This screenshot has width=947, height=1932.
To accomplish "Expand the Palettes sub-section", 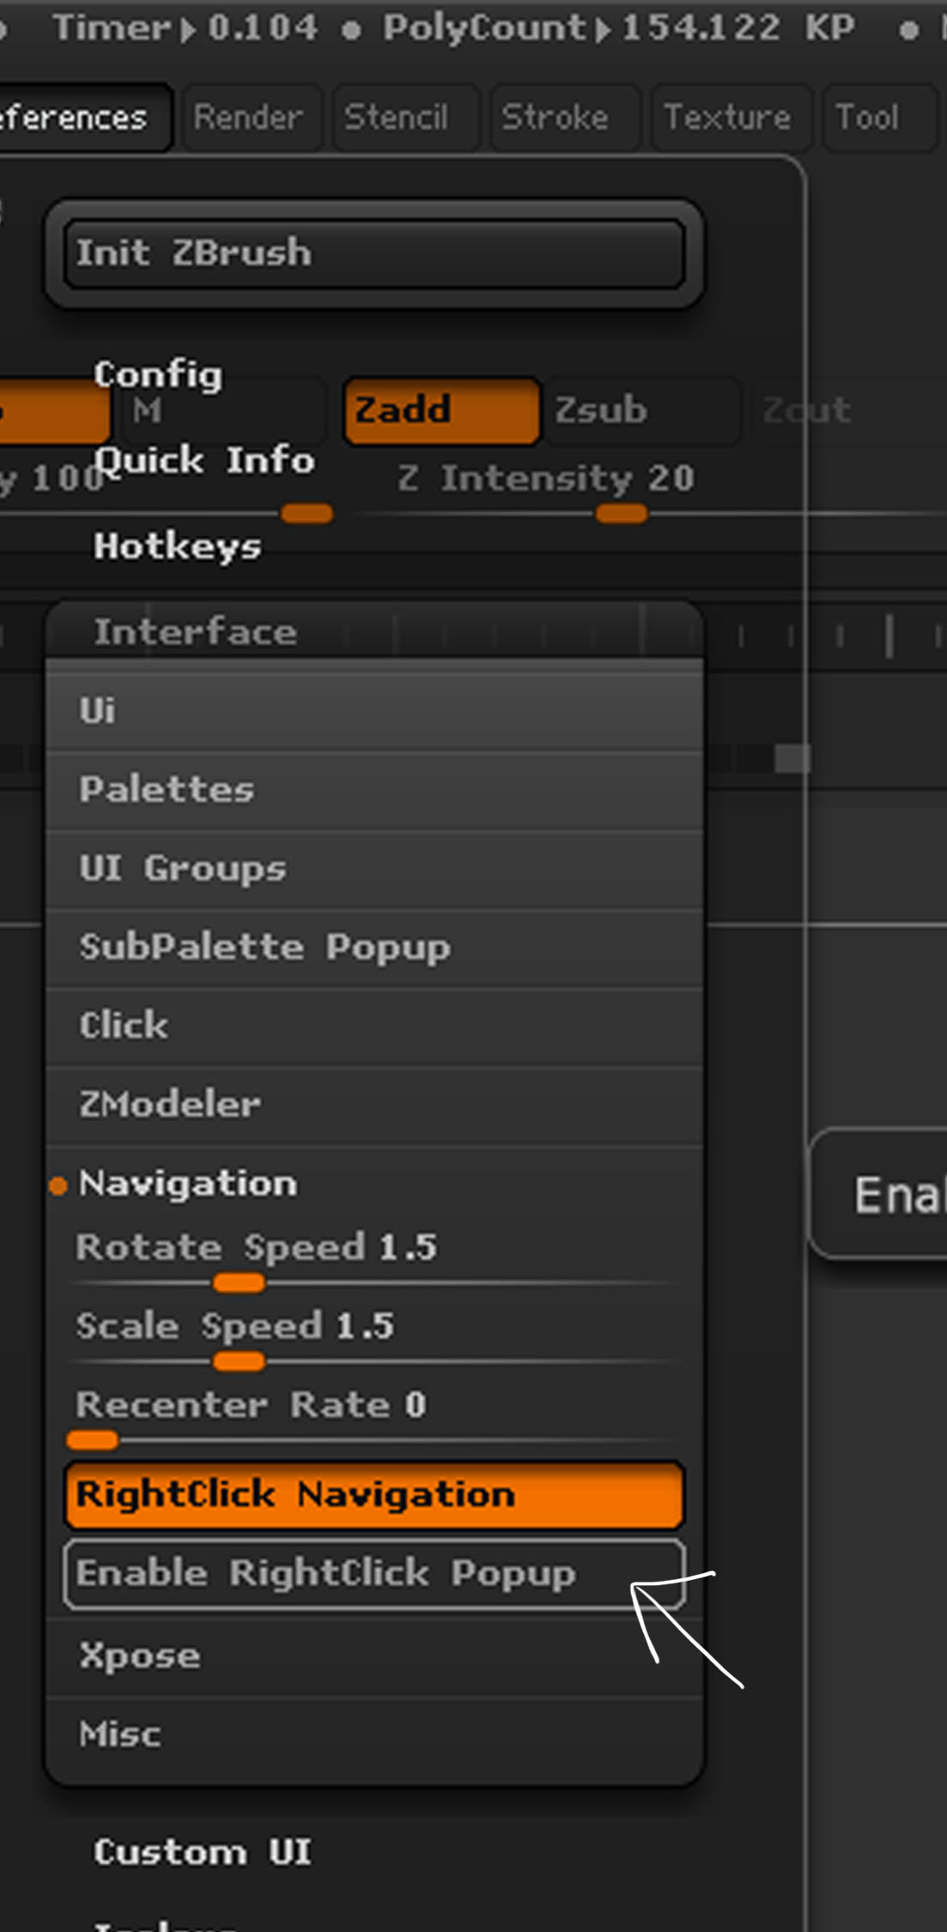I will [167, 790].
